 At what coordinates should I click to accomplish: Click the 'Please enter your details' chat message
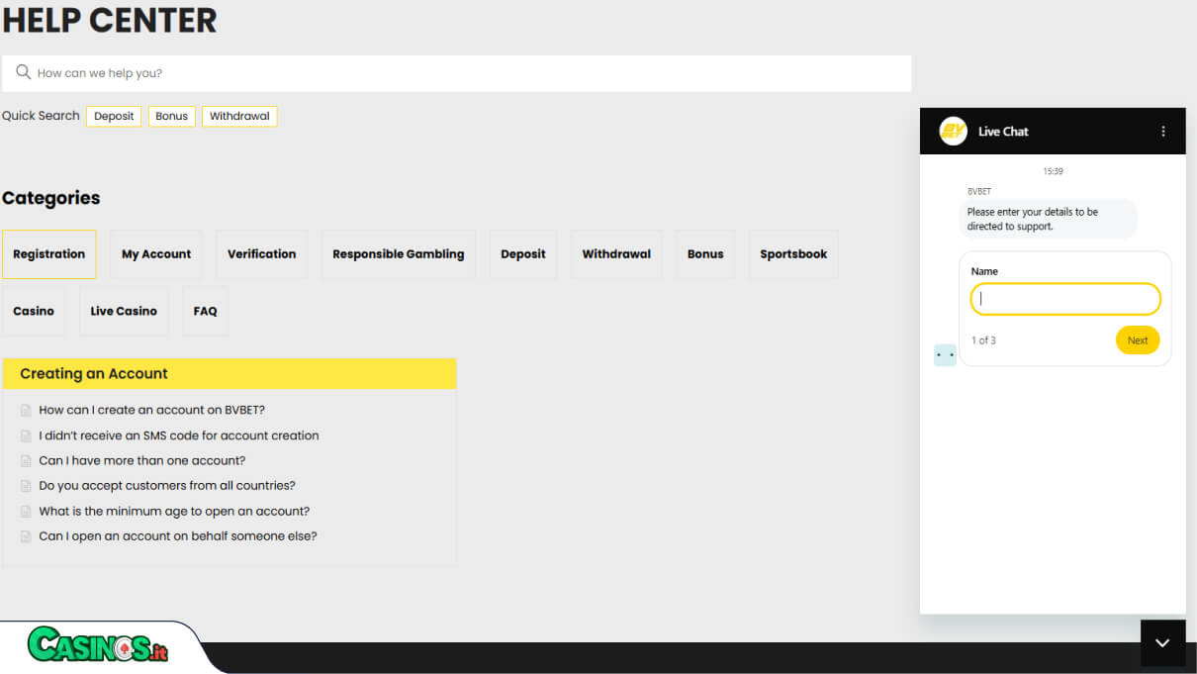pos(1048,219)
